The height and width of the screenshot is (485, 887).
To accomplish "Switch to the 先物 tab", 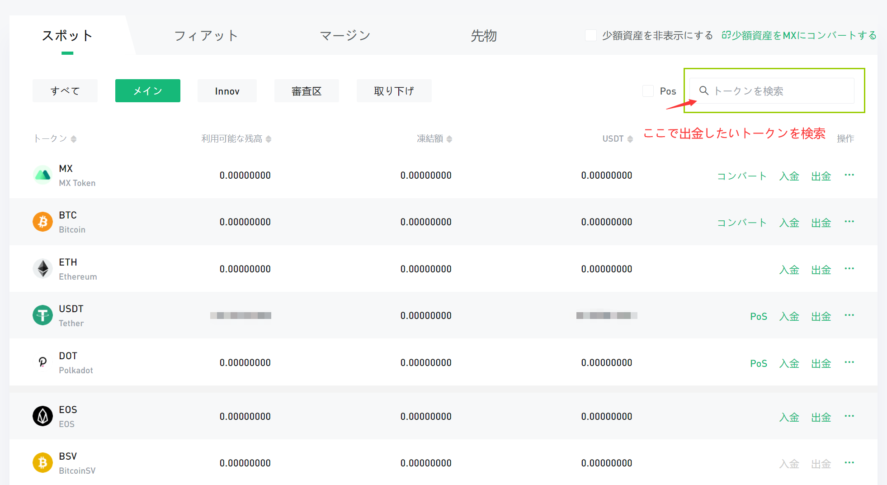I will (484, 35).
